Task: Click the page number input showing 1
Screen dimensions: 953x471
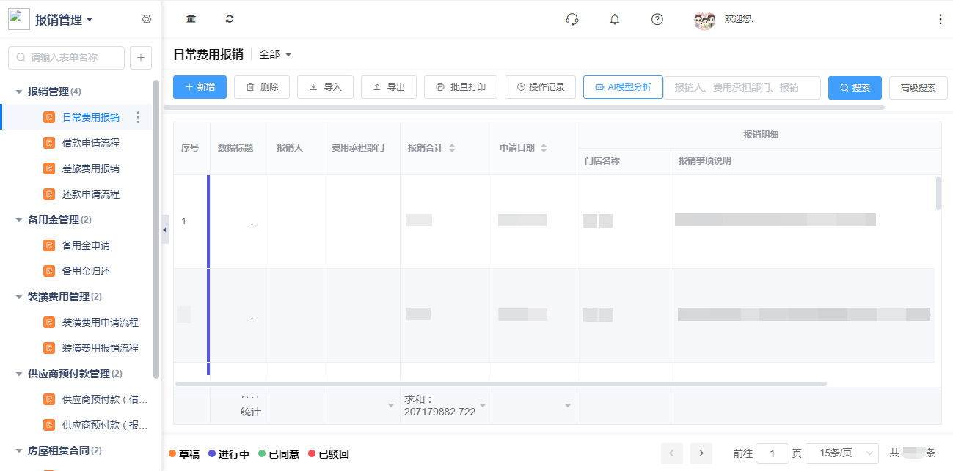Action: click(773, 453)
